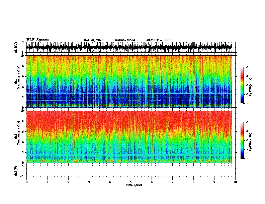
Task: Click the "2" tick on ch.1 frequency axis
Action: pos(24,97)
